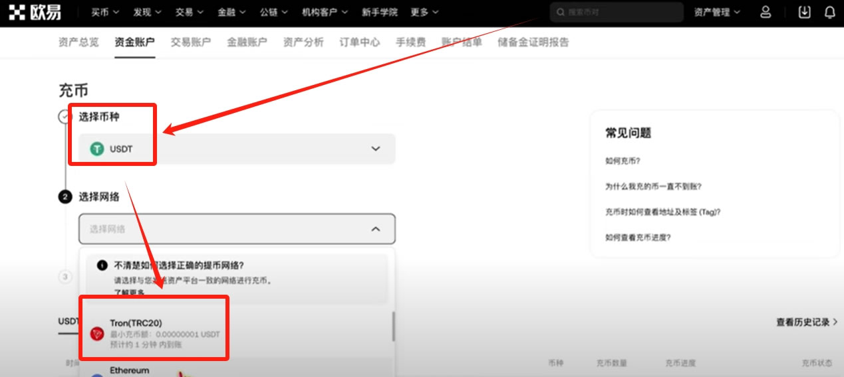Expand the 发现 menu
This screenshot has height=377, width=844.
tap(147, 12)
